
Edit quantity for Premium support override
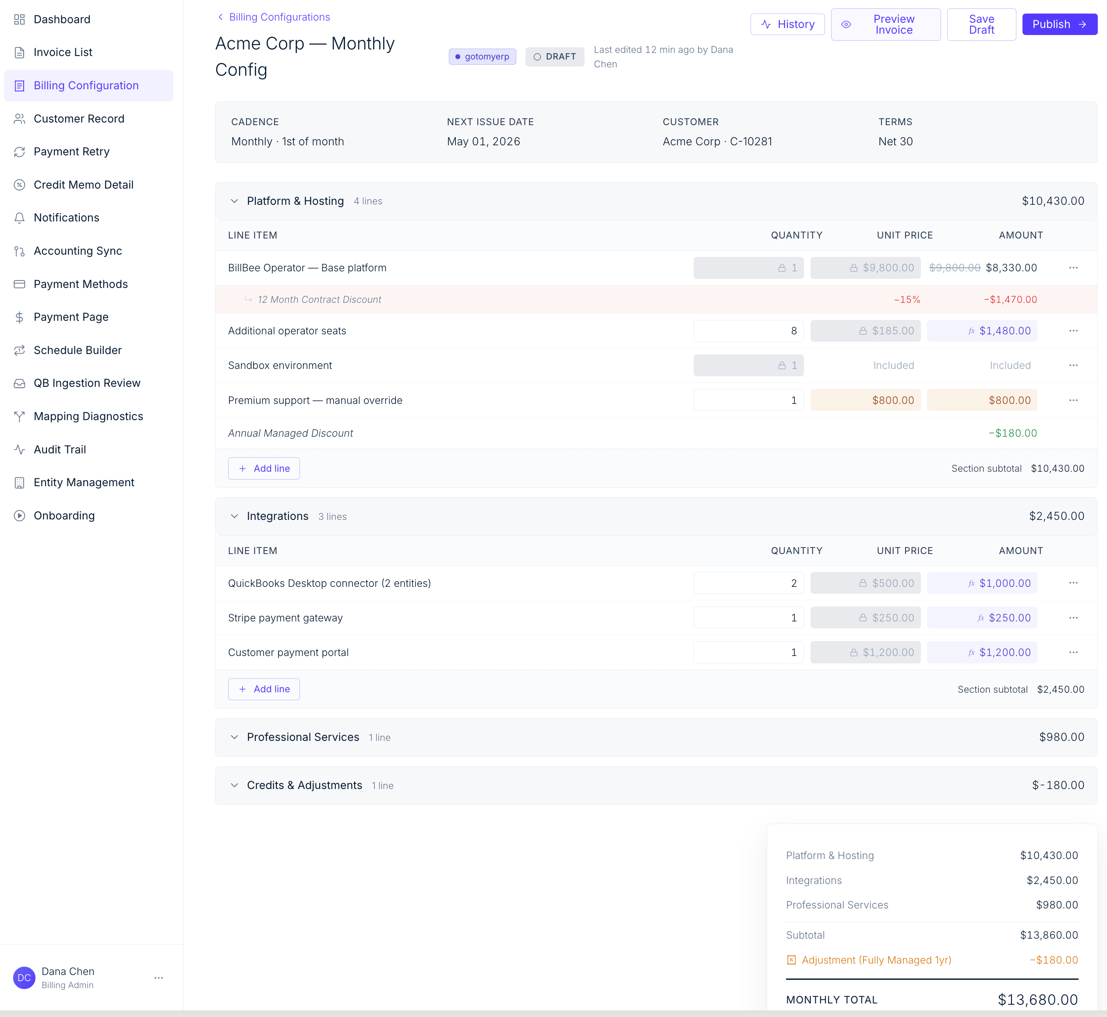[x=748, y=400]
